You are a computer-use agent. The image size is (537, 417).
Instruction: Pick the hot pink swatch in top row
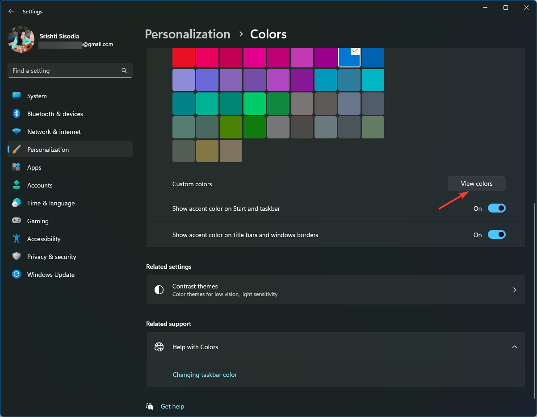coord(255,57)
